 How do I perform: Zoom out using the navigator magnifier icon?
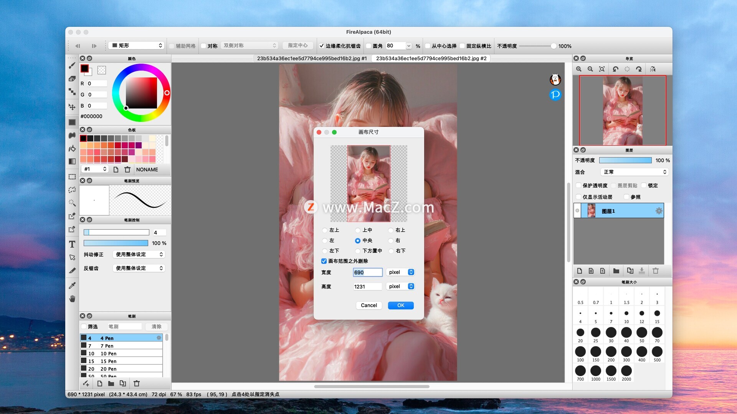(590, 69)
